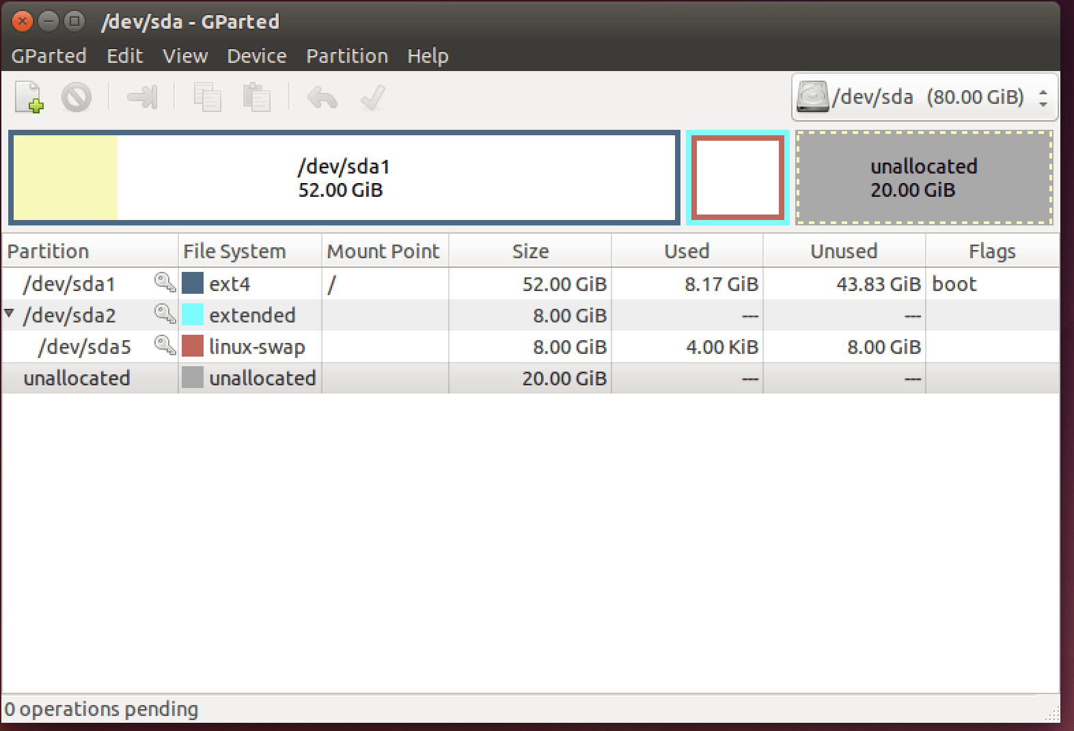Image resolution: width=1074 pixels, height=731 pixels.
Task: Click the New partition toolbar icon
Action: [x=29, y=97]
